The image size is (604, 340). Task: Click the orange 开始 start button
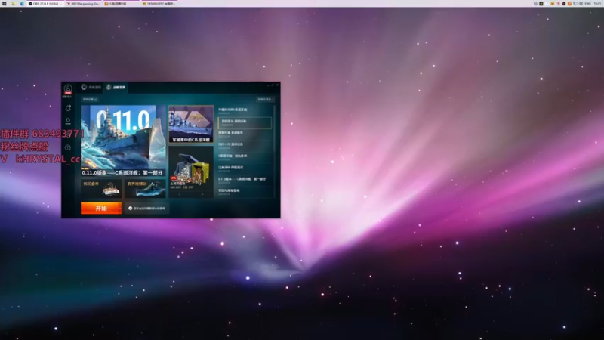point(100,209)
